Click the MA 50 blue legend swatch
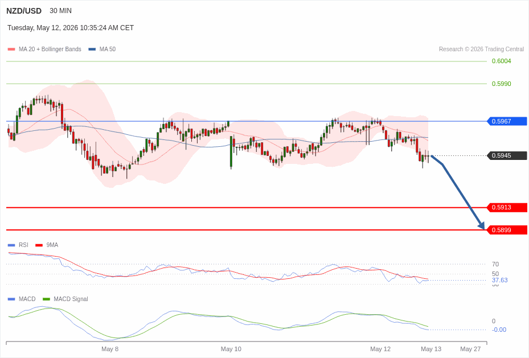This screenshot has height=358, width=529. (x=92, y=49)
